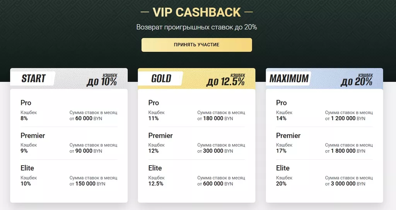Click Premier level in GOLD card

(160, 135)
